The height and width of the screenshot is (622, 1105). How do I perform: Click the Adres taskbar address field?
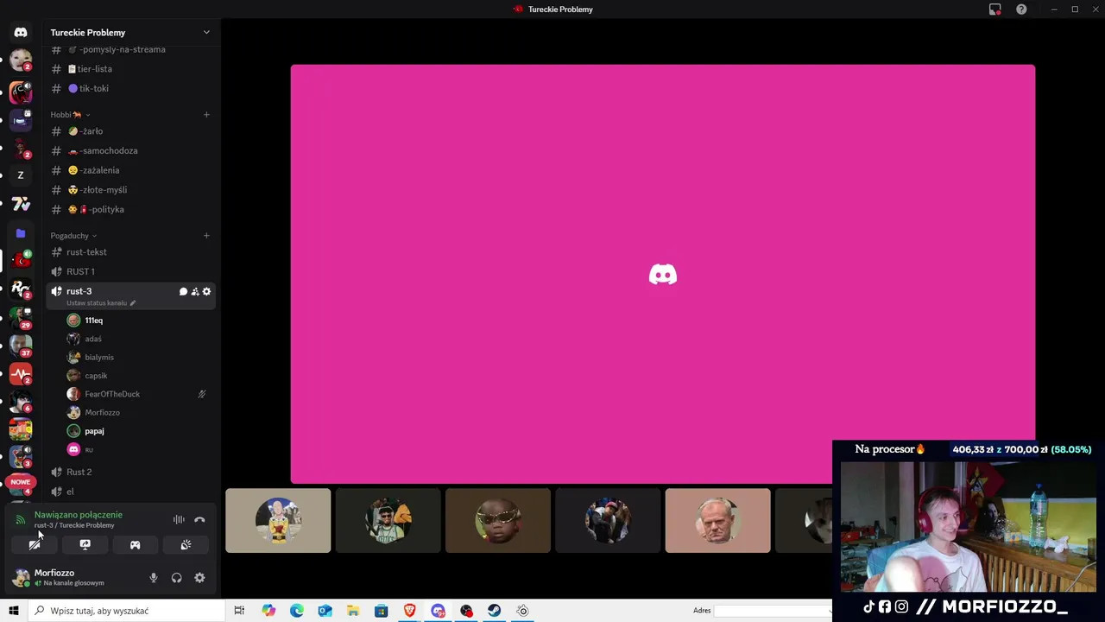(x=773, y=611)
